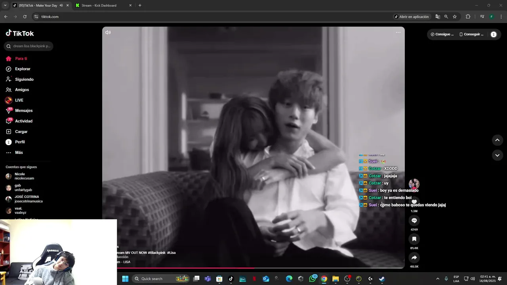Viewport: 507px width, 285px height.
Task: Open the Cargar upload page
Action: coord(16,131)
